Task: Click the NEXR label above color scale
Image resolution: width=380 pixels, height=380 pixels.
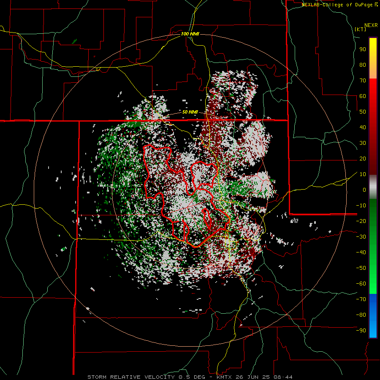Action: click(371, 25)
